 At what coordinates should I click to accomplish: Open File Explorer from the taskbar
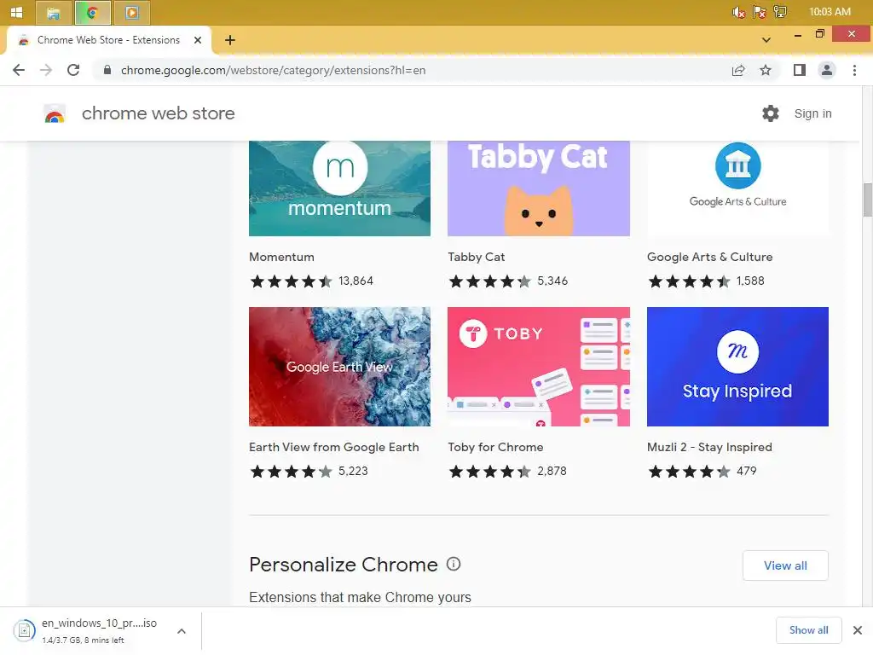click(54, 12)
